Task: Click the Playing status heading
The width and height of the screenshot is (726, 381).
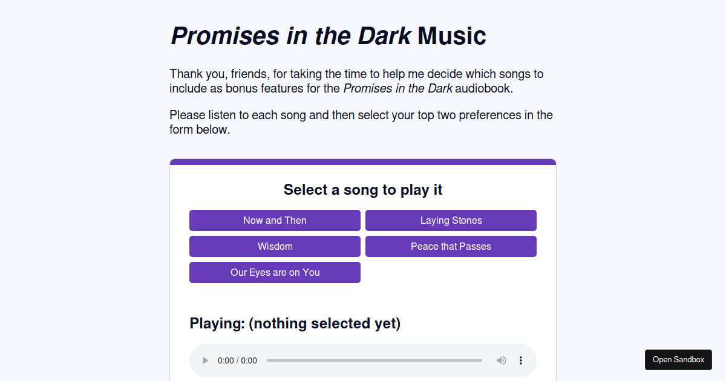Action: (295, 323)
